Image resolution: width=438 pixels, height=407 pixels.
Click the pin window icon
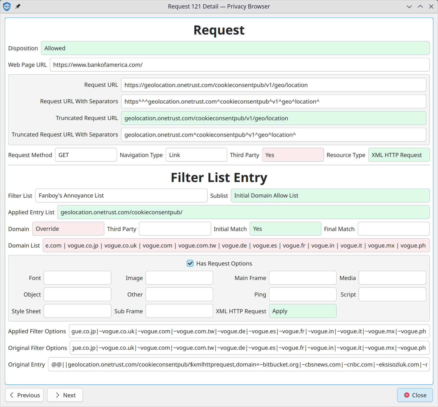(18, 6)
